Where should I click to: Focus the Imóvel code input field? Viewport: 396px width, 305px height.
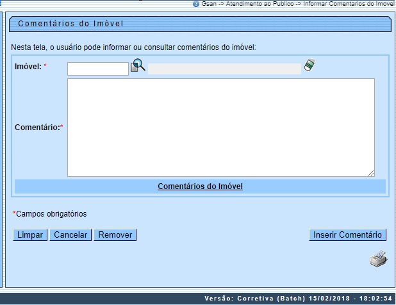tap(98, 69)
